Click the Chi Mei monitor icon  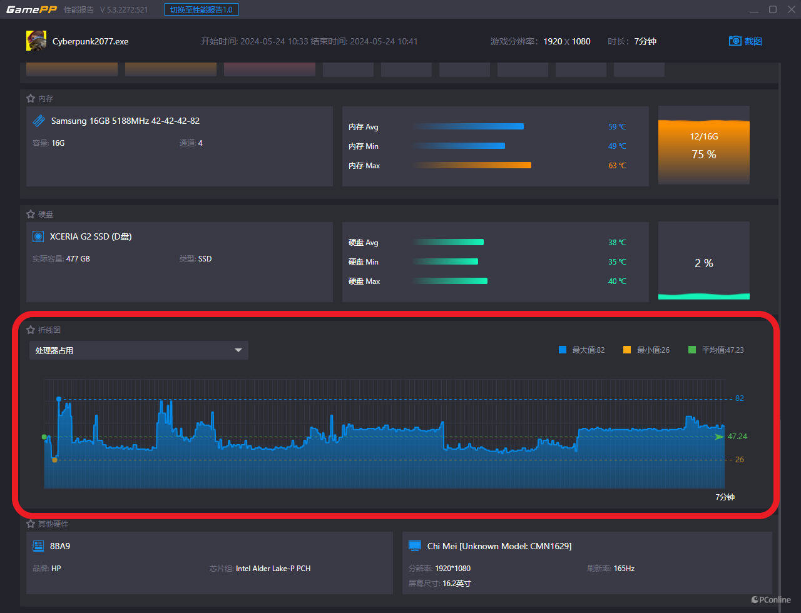pos(414,546)
